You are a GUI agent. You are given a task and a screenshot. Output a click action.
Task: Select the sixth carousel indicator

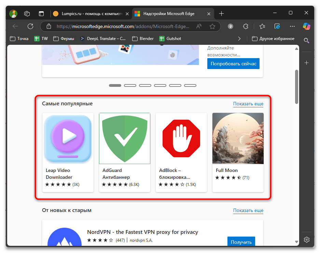[x=190, y=85]
